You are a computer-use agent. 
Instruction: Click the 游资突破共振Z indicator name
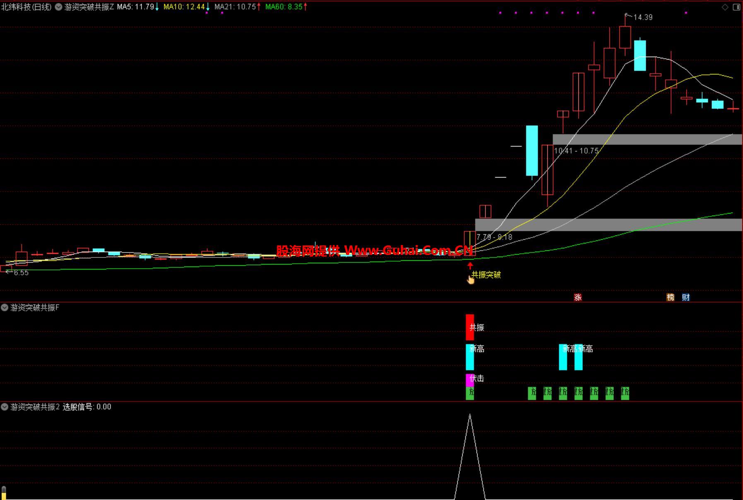pos(89,7)
